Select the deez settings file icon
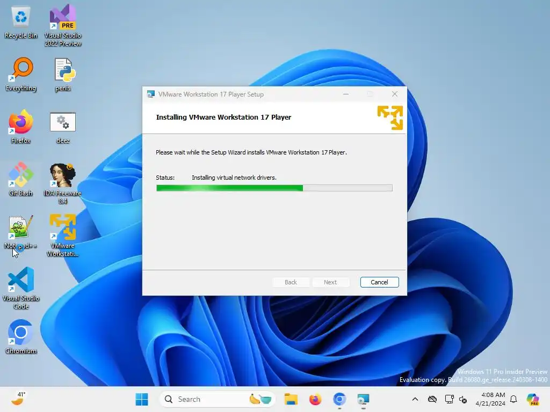 [63, 128]
